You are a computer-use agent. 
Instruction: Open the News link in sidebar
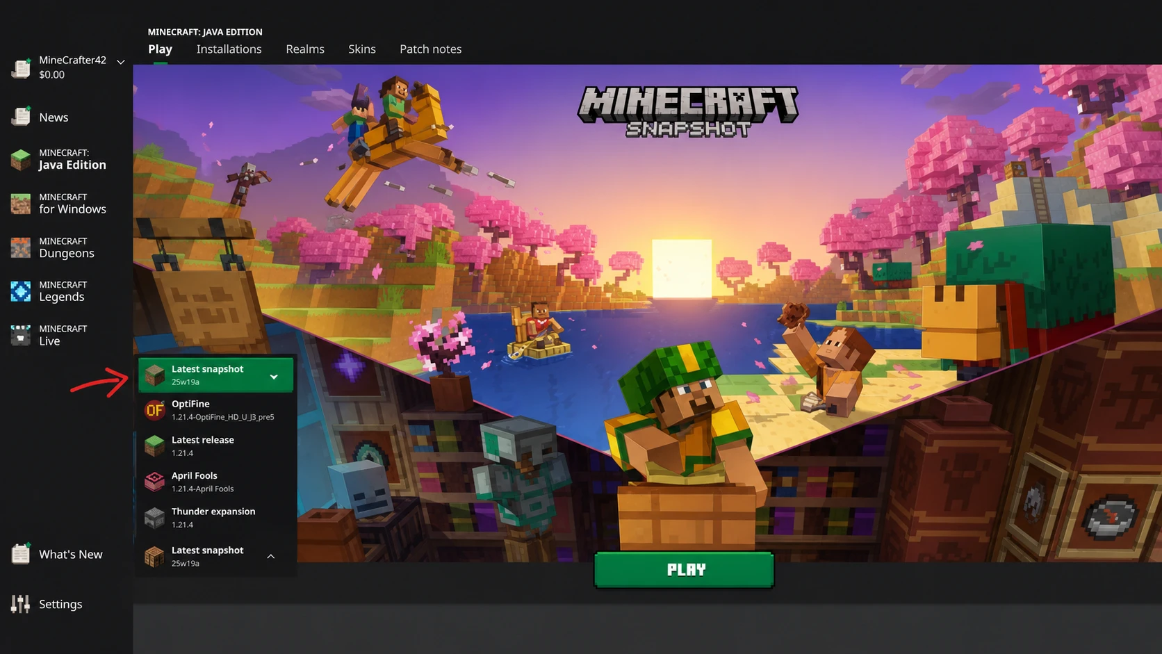pyautogui.click(x=54, y=117)
